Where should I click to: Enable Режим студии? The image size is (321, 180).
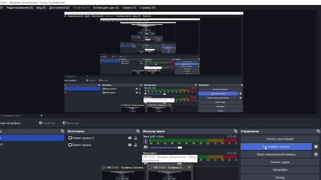click(280, 162)
